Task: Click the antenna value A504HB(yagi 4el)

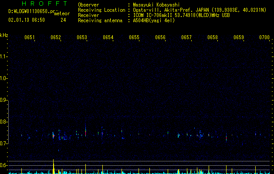Action: pyautogui.click(x=154, y=20)
